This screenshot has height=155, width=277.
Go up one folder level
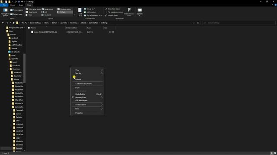(13, 23)
